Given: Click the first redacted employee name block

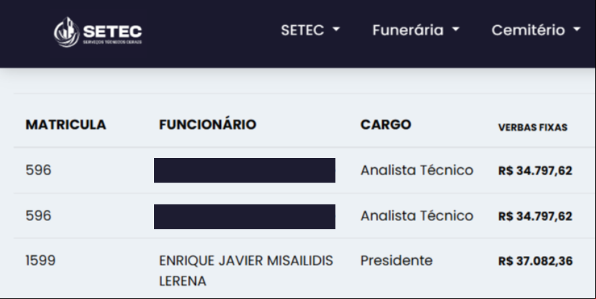Looking at the screenshot, I should [x=245, y=170].
